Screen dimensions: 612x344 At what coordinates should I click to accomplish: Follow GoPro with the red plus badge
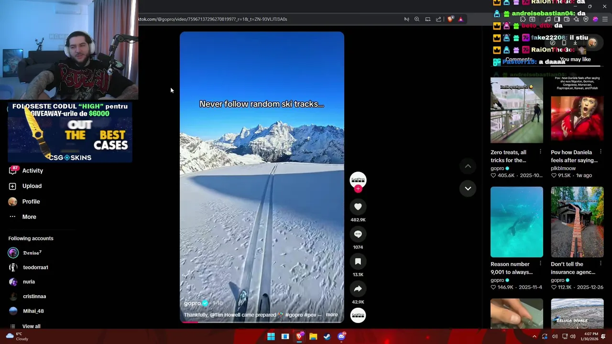point(358,189)
